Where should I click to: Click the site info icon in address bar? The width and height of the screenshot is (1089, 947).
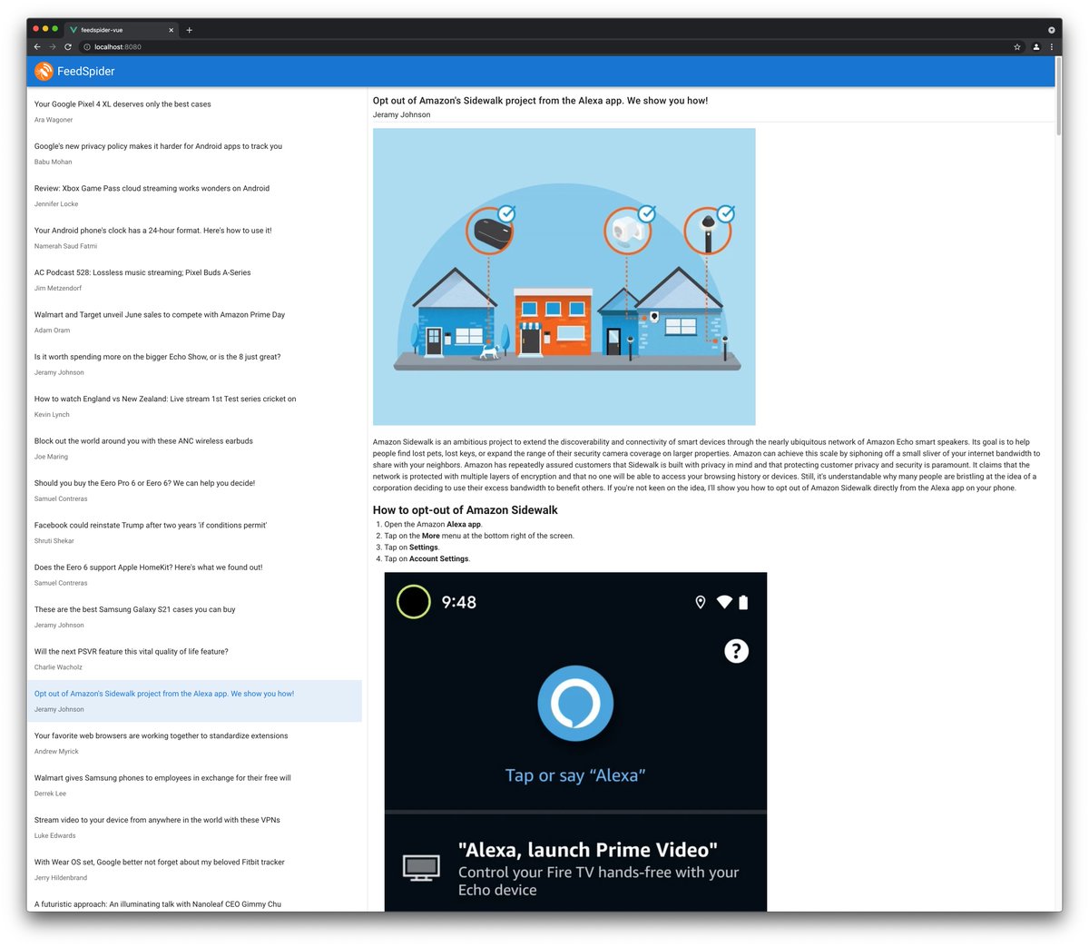(87, 46)
